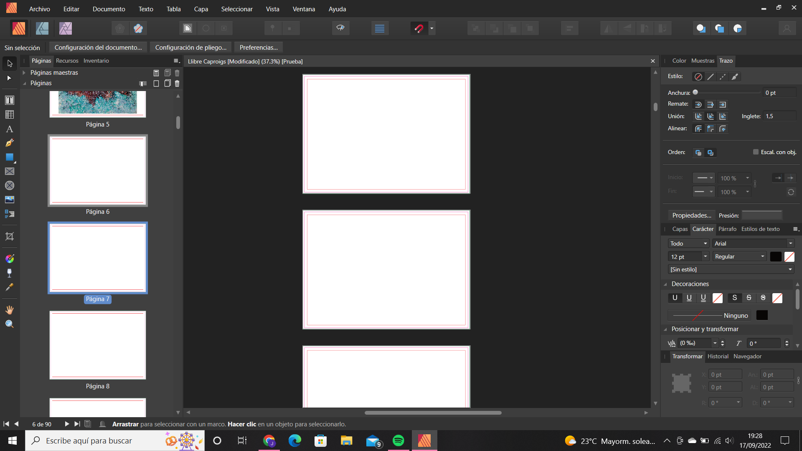The image size is (802, 451).
Task: Select the Crop tool
Action: click(10, 236)
